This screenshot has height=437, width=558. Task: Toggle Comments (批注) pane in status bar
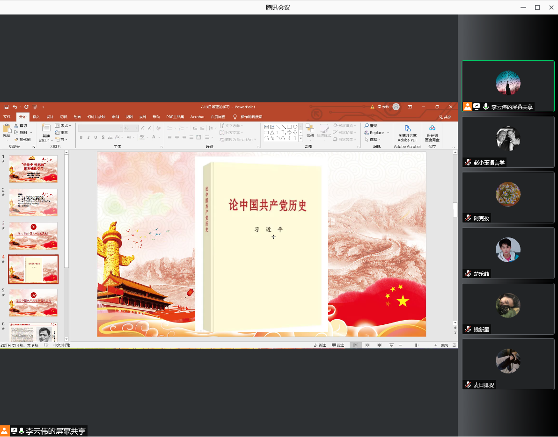[338, 345]
